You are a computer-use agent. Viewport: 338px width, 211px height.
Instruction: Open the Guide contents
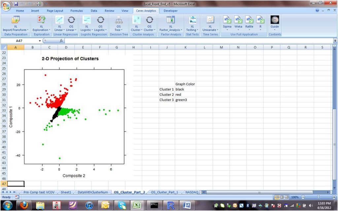coord(275,23)
